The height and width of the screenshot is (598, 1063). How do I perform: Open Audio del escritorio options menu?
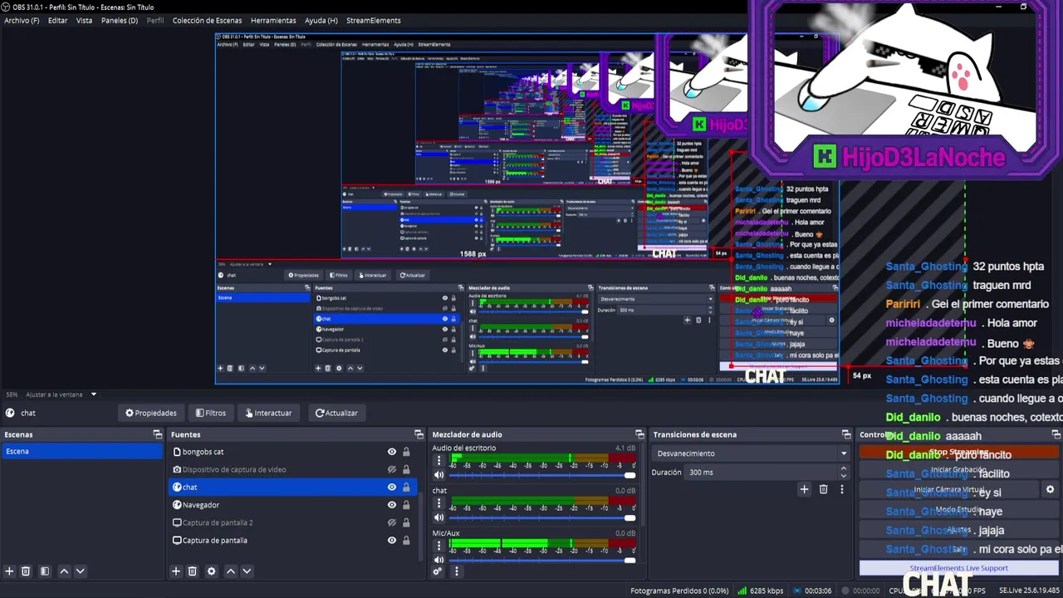point(439,460)
